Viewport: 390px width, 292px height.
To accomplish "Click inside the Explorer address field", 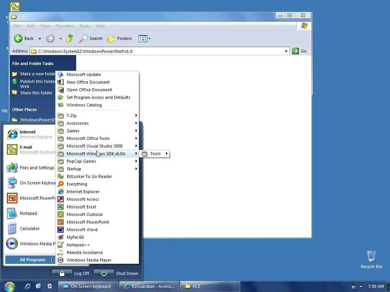I will click(x=159, y=51).
